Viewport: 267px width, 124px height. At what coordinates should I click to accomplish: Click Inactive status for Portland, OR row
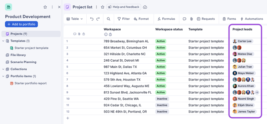[x=162, y=112]
